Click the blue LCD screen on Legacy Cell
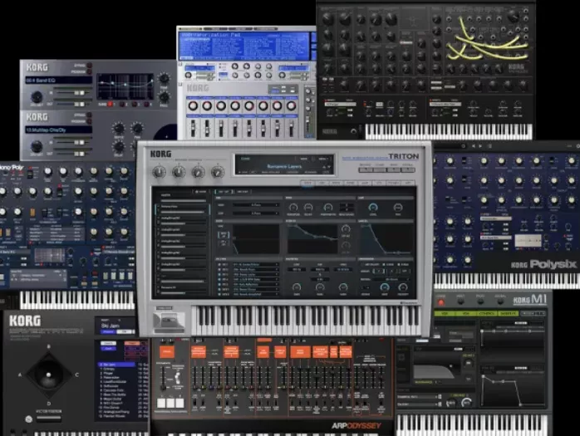 coord(244,46)
